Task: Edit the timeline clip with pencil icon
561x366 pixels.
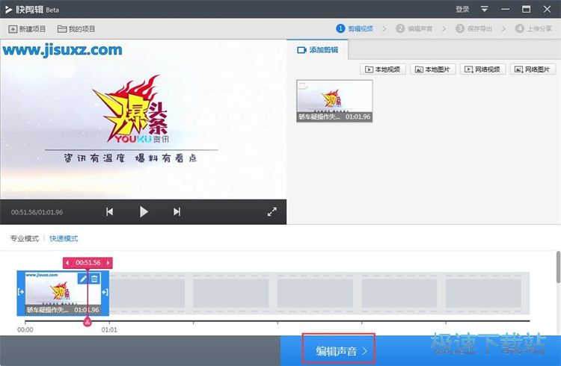Action: [83, 279]
